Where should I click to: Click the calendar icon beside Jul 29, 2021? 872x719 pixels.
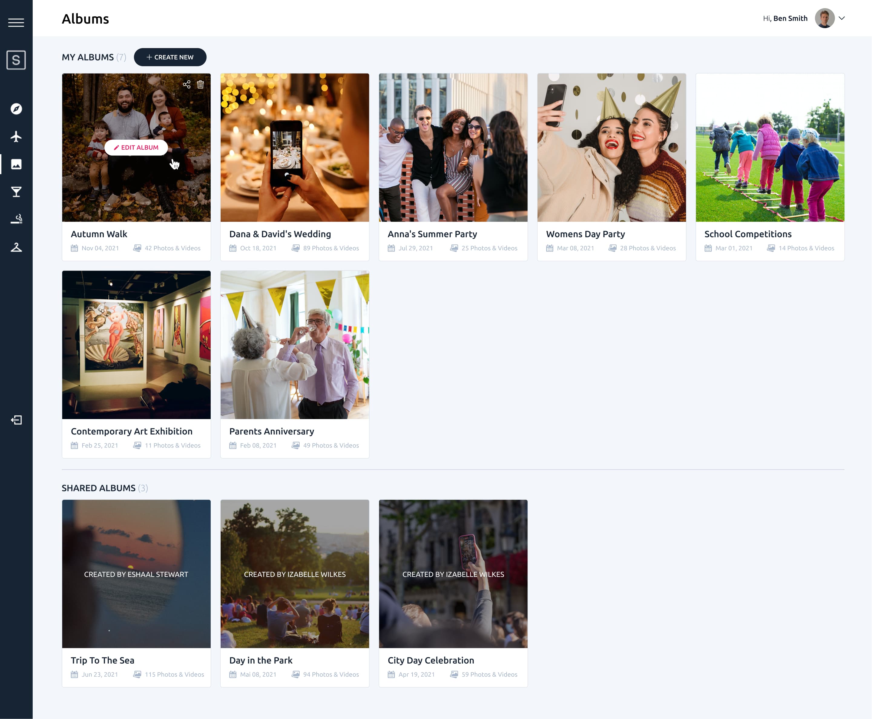point(391,248)
